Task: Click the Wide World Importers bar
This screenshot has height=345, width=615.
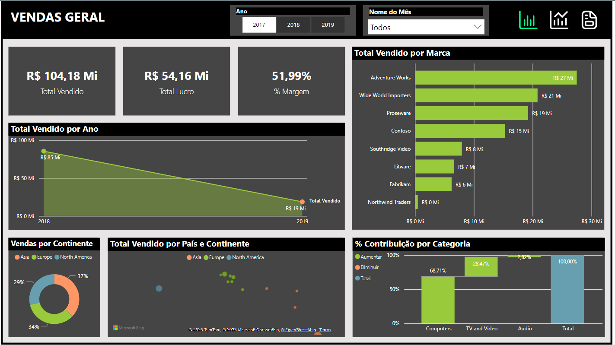Action: (476, 95)
